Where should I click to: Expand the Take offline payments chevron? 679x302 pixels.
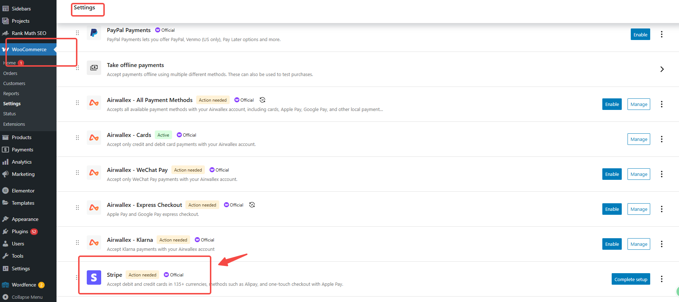(x=662, y=69)
